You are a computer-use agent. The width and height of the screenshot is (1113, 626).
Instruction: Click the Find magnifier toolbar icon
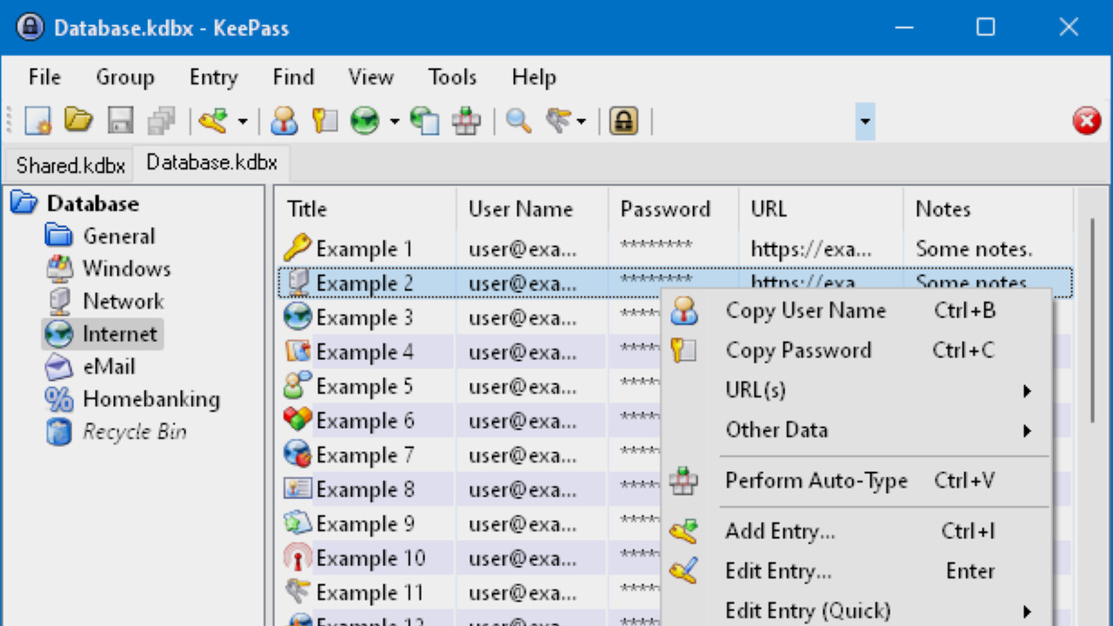point(518,121)
